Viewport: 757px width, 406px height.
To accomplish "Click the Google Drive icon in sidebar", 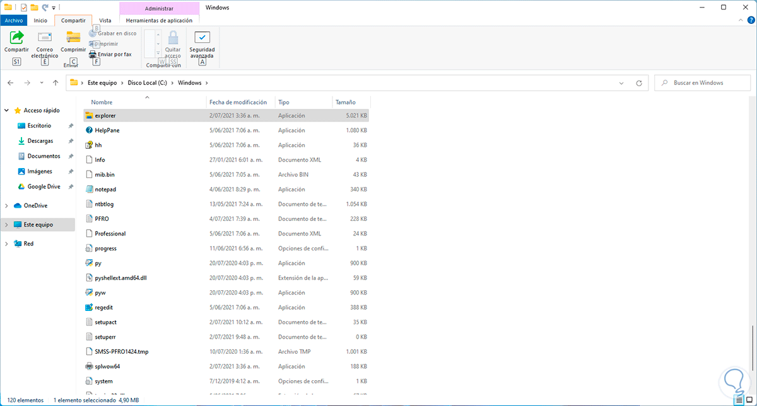I will coord(21,186).
